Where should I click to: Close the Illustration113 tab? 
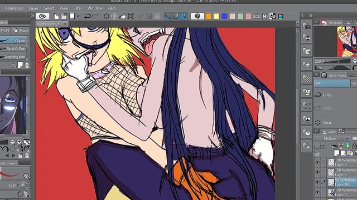click(x=65, y=24)
